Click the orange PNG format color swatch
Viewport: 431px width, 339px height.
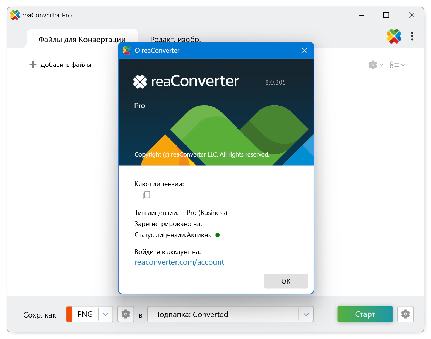[x=69, y=314]
